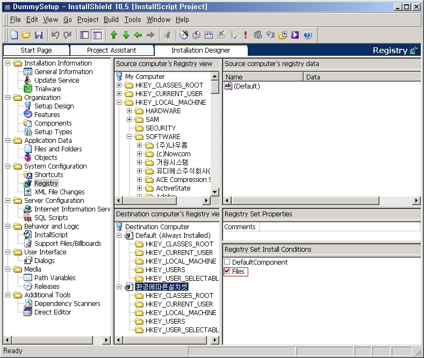
Task: Click the green back arrow icon
Action: coord(138,35)
